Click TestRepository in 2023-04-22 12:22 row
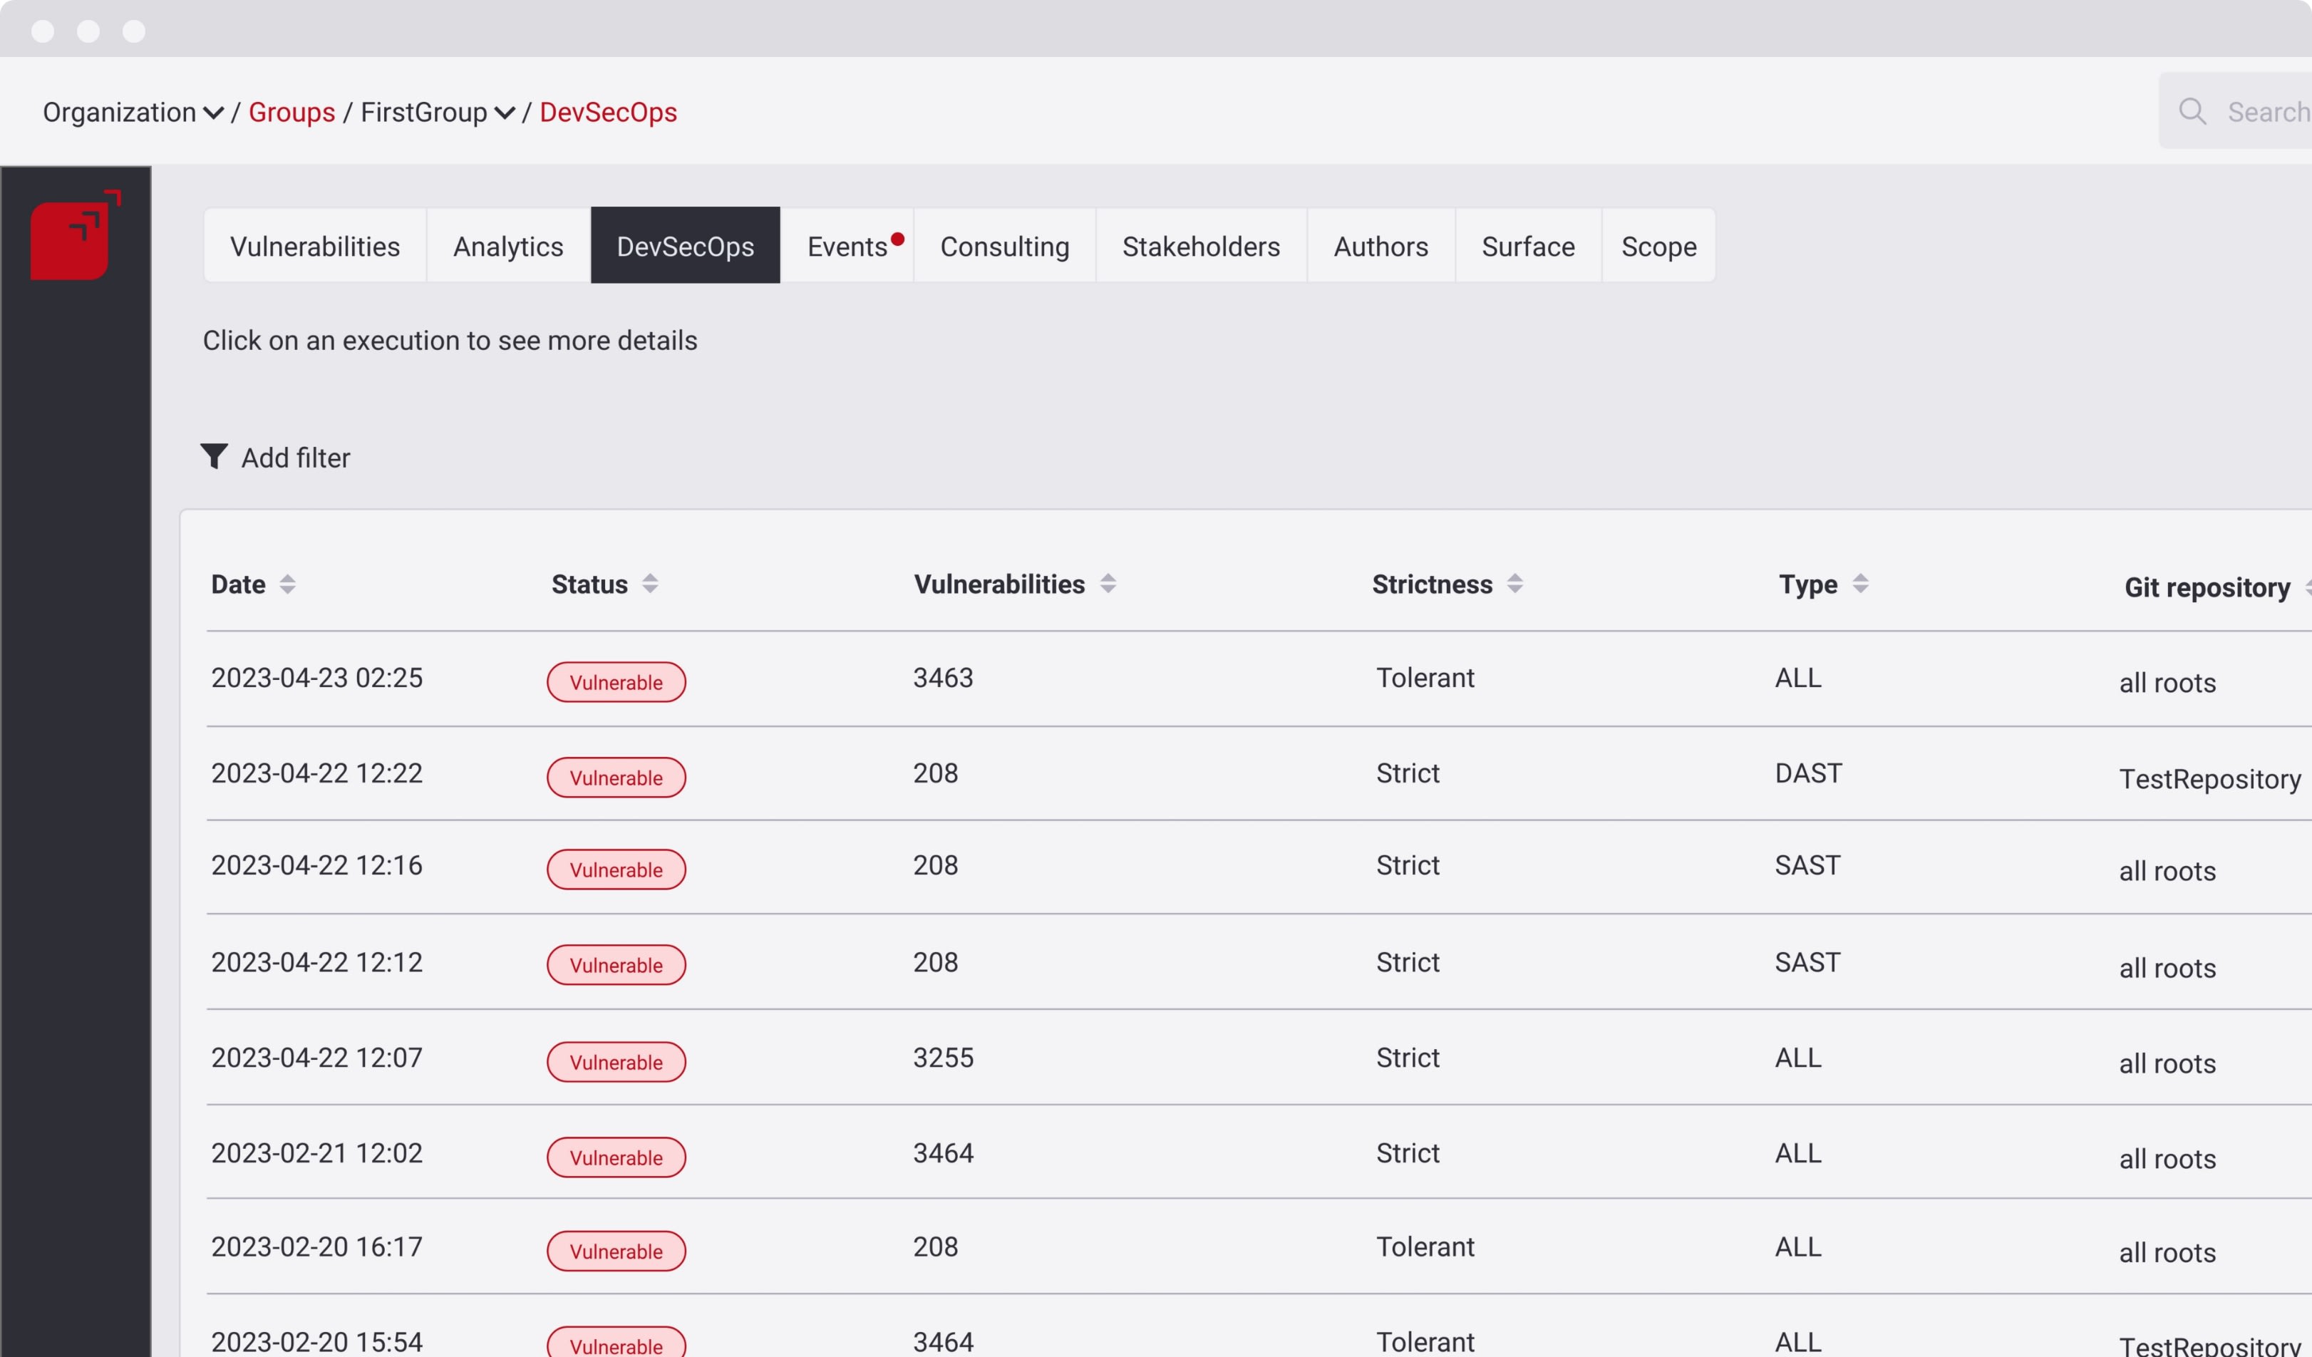This screenshot has height=1357, width=2312. [2210, 779]
